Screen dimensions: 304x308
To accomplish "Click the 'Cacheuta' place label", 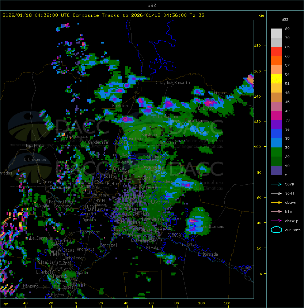I will (x=62, y=206).
